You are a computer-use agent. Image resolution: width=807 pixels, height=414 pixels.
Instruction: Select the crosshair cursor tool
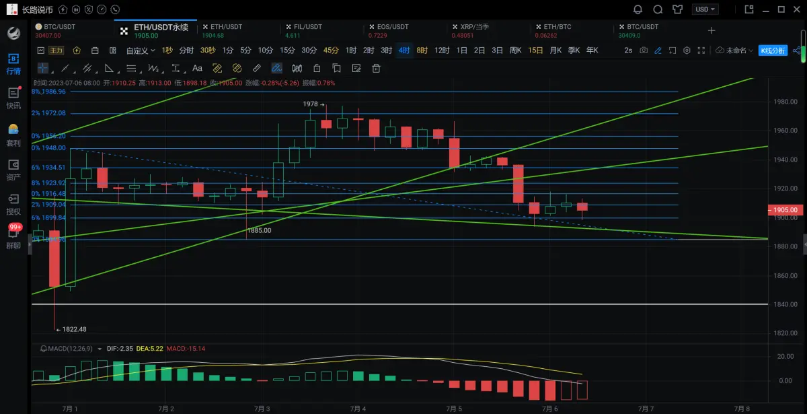[x=42, y=68]
